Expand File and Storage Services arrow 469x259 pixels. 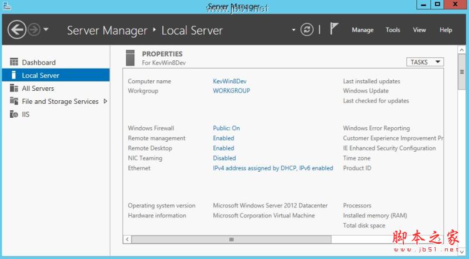[x=106, y=101]
